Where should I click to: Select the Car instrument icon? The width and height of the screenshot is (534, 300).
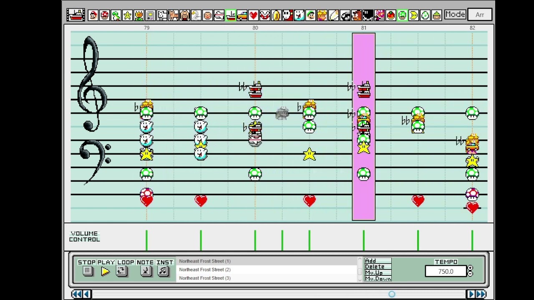[x=242, y=15]
